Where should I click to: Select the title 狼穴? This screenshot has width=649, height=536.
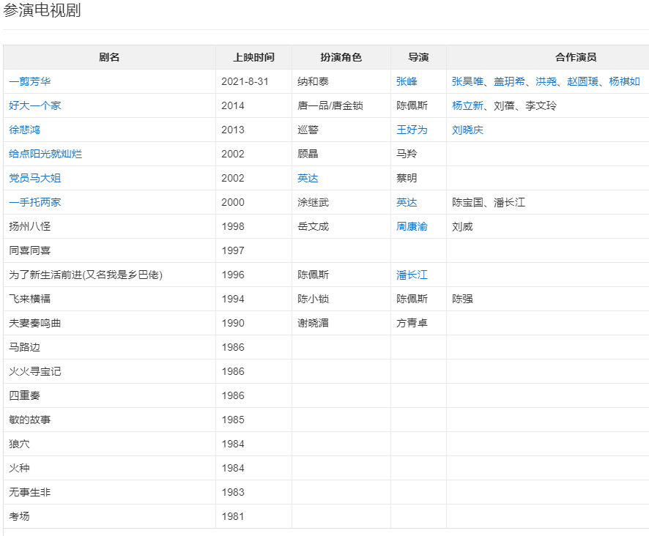point(19,444)
